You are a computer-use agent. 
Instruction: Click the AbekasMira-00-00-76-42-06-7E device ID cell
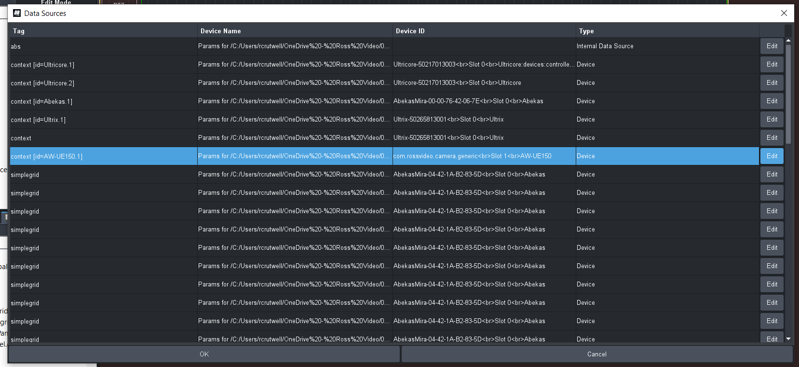point(484,101)
